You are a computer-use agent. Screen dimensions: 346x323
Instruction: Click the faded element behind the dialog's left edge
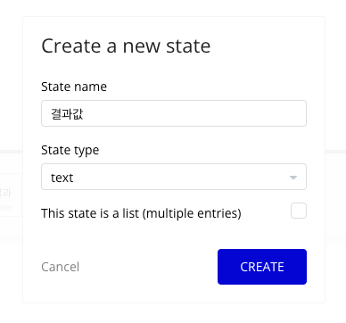(x=10, y=195)
